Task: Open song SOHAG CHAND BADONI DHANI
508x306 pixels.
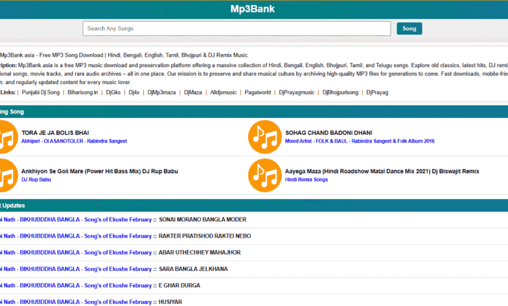Action: tap(328, 133)
